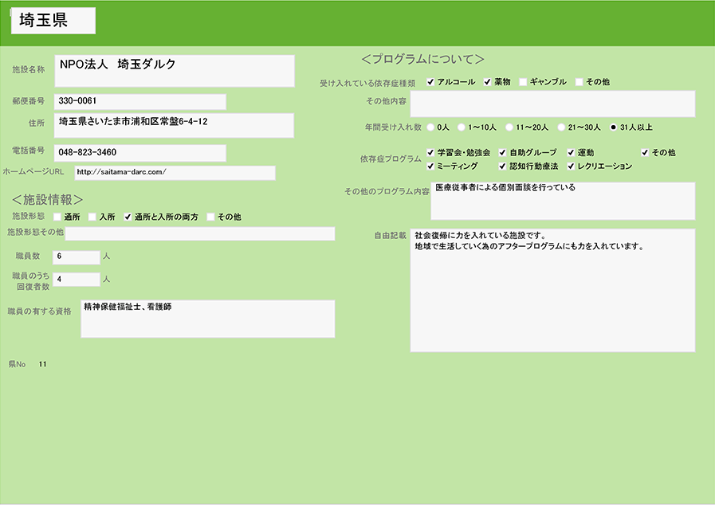Uncheck 通所と入所の両方 checkbox

point(128,217)
